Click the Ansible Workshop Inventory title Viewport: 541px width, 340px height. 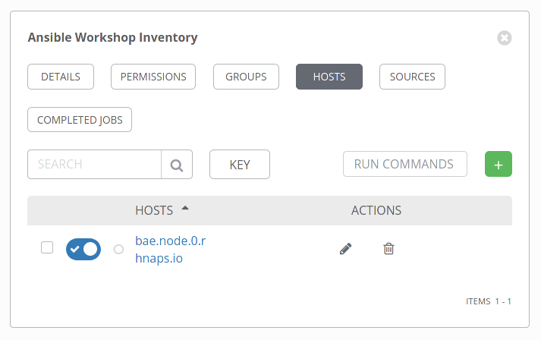pyautogui.click(x=112, y=37)
